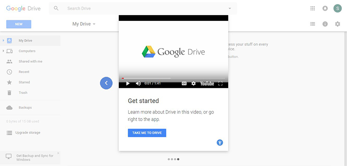
Task: Click the TAKE ME TO DRIVE button
Action: coord(147,133)
